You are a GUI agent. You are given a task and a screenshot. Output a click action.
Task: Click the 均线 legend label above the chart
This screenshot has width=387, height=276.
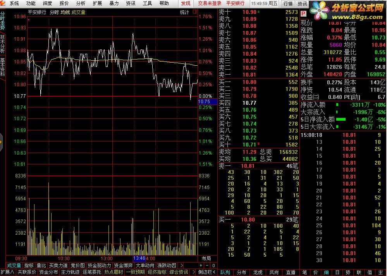pyautogui.click(x=65, y=12)
